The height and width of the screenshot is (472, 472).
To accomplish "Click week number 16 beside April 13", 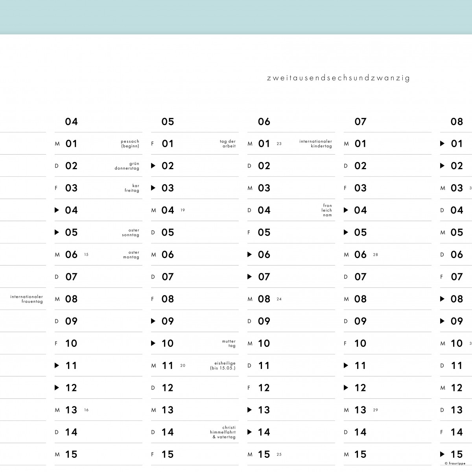I will (86, 410).
